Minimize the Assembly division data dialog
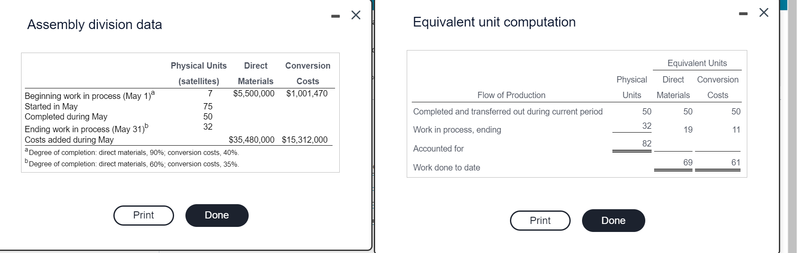 [x=335, y=16]
